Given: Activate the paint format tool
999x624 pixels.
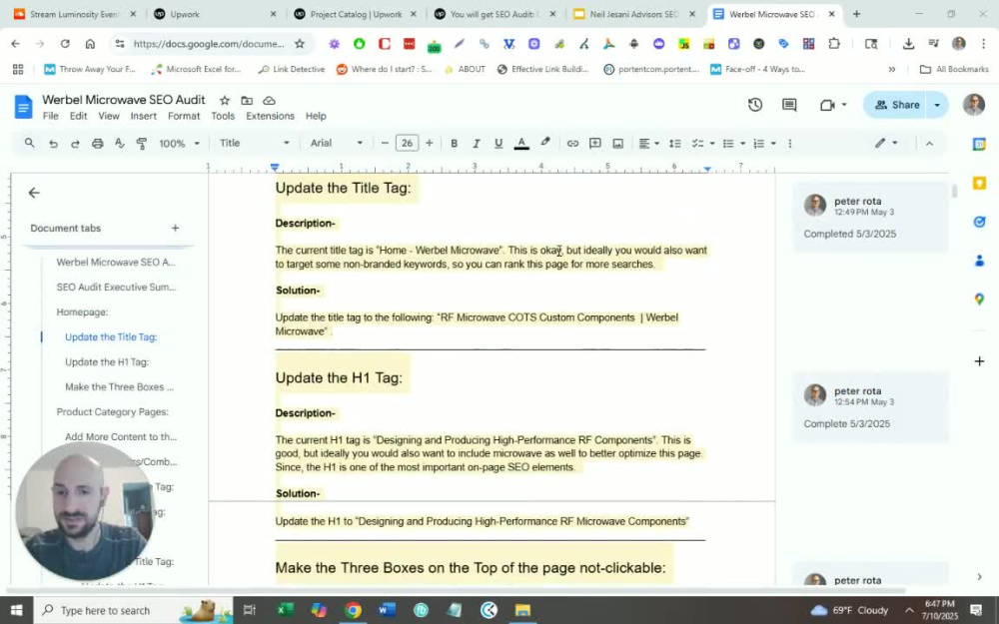Looking at the screenshot, I should [x=142, y=143].
